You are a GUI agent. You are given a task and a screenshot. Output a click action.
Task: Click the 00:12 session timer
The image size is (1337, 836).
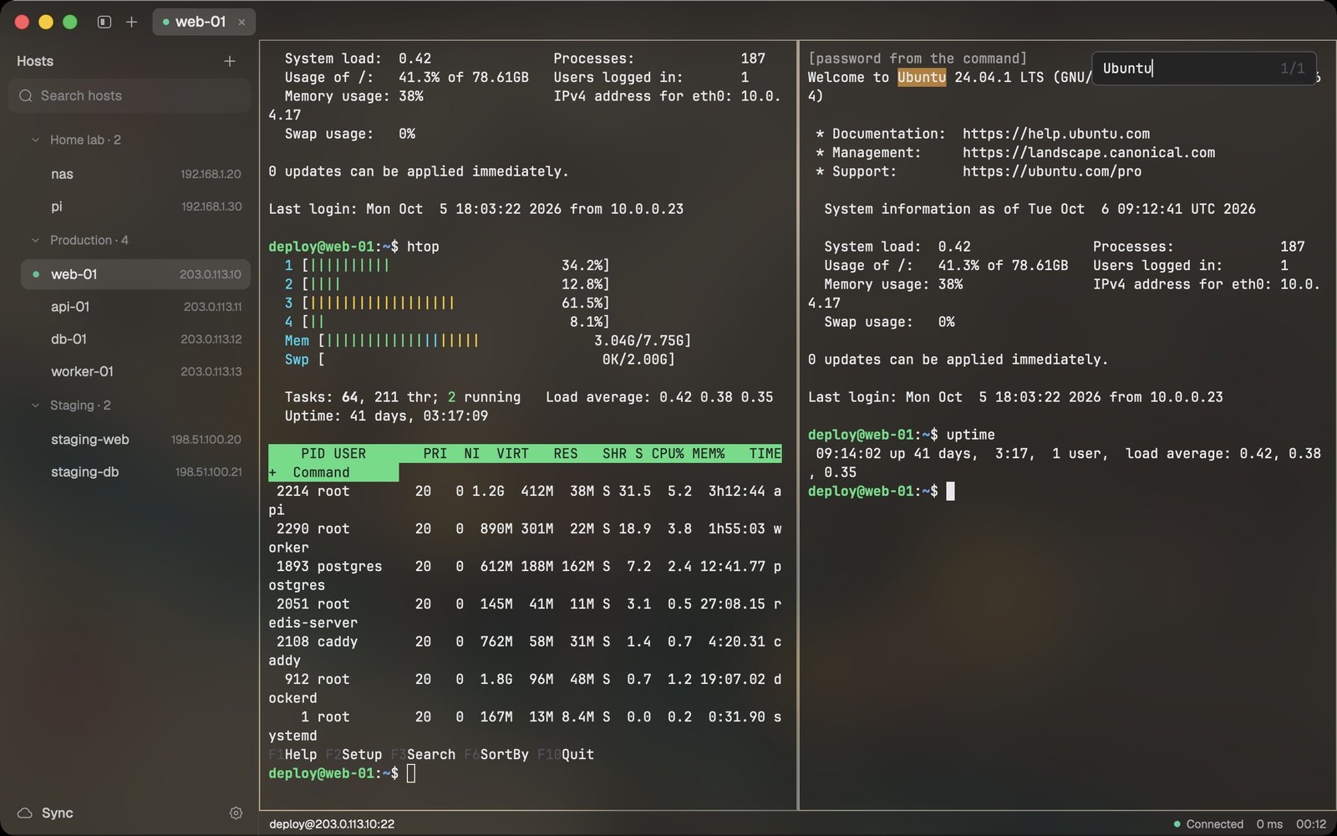coord(1311,824)
